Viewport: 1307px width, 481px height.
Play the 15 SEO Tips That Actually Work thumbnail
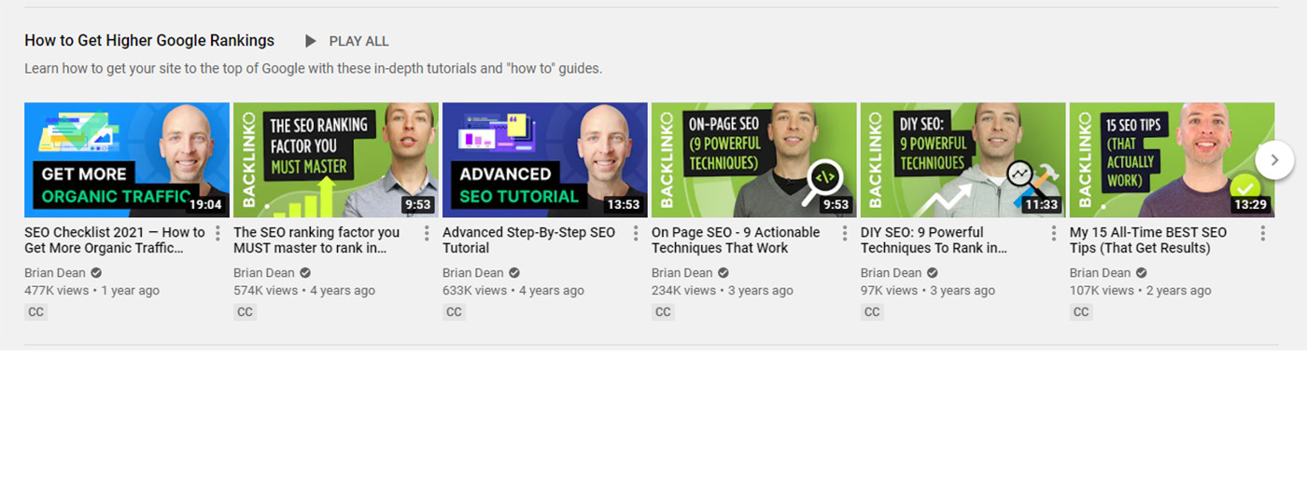coord(1172,159)
